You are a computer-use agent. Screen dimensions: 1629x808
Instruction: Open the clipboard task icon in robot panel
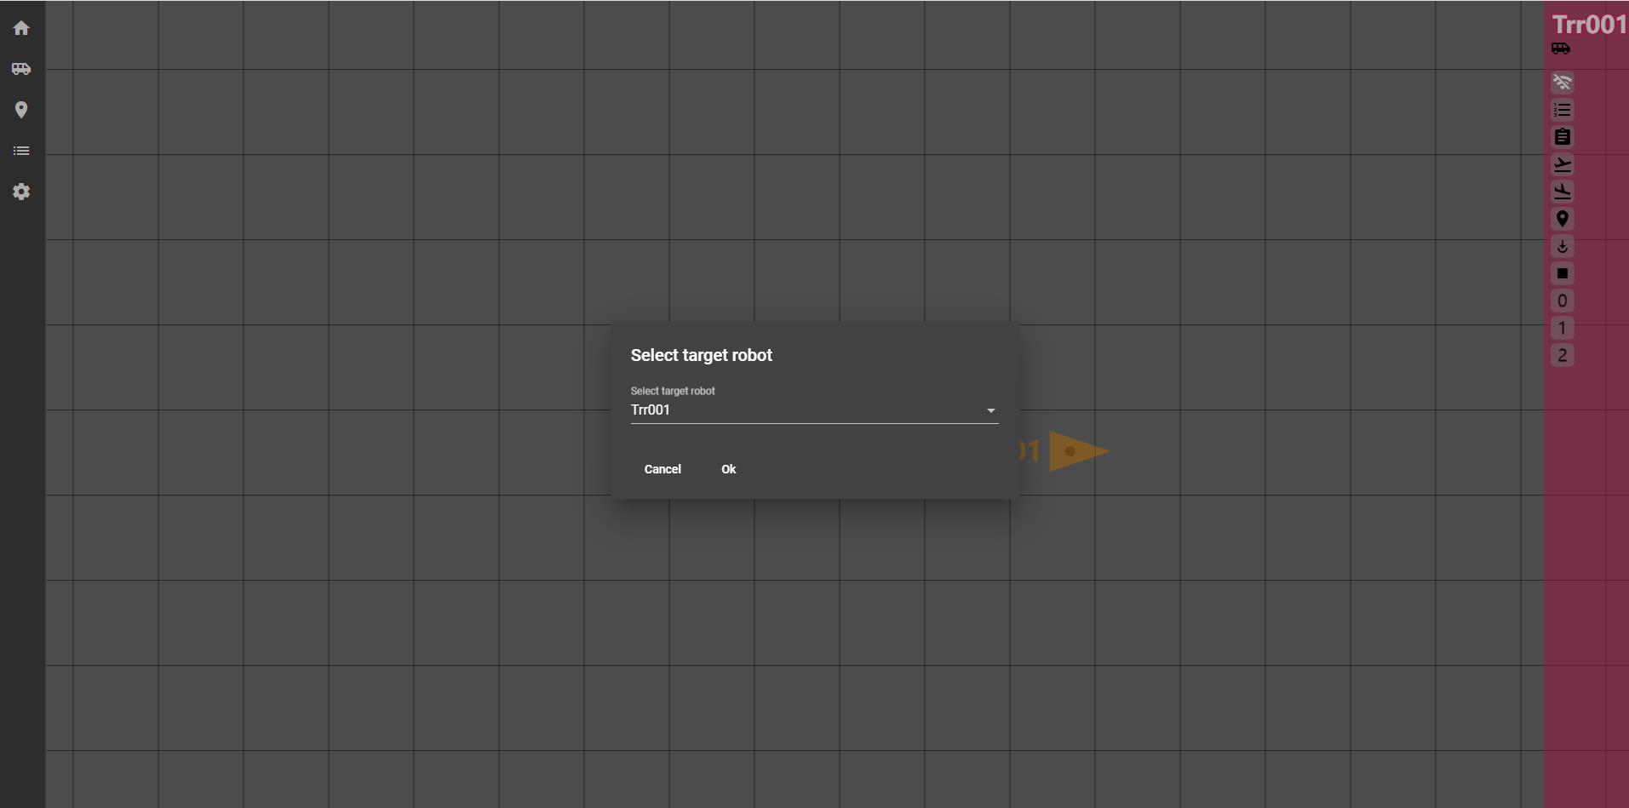click(x=1563, y=137)
